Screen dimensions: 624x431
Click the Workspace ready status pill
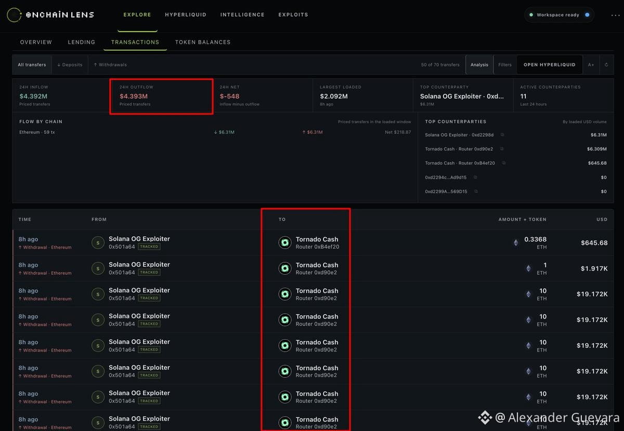coord(560,15)
